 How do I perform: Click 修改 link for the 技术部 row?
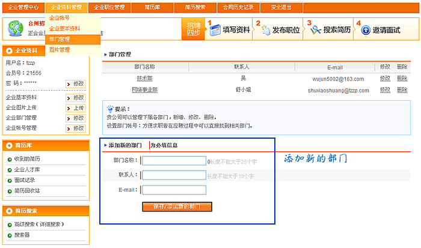click(385, 78)
